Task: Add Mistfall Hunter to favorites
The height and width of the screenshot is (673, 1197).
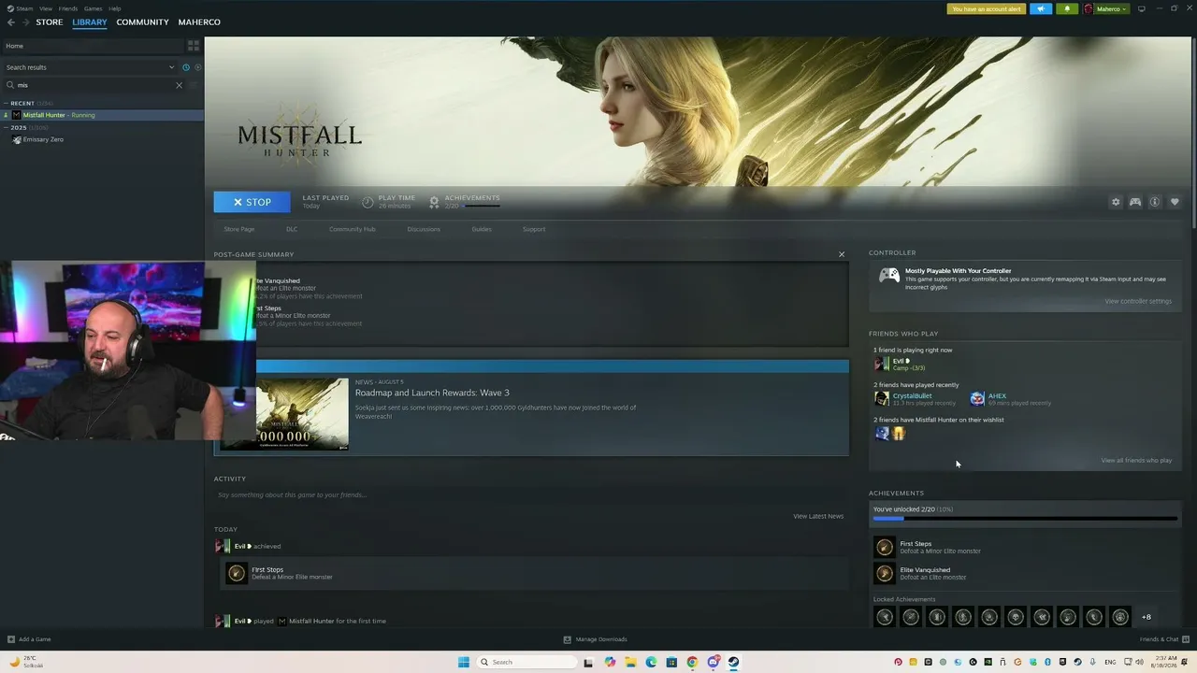Action: [x=1175, y=202]
